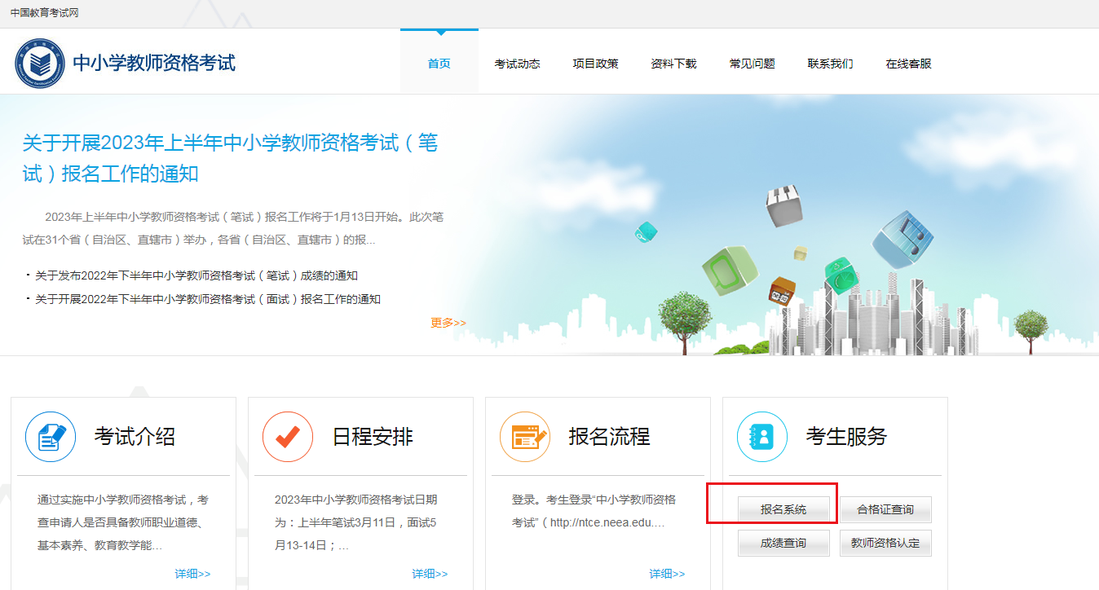This screenshot has height=590, width=1099.
Task: Click the 考生服务 notebook icon
Action: (x=762, y=437)
